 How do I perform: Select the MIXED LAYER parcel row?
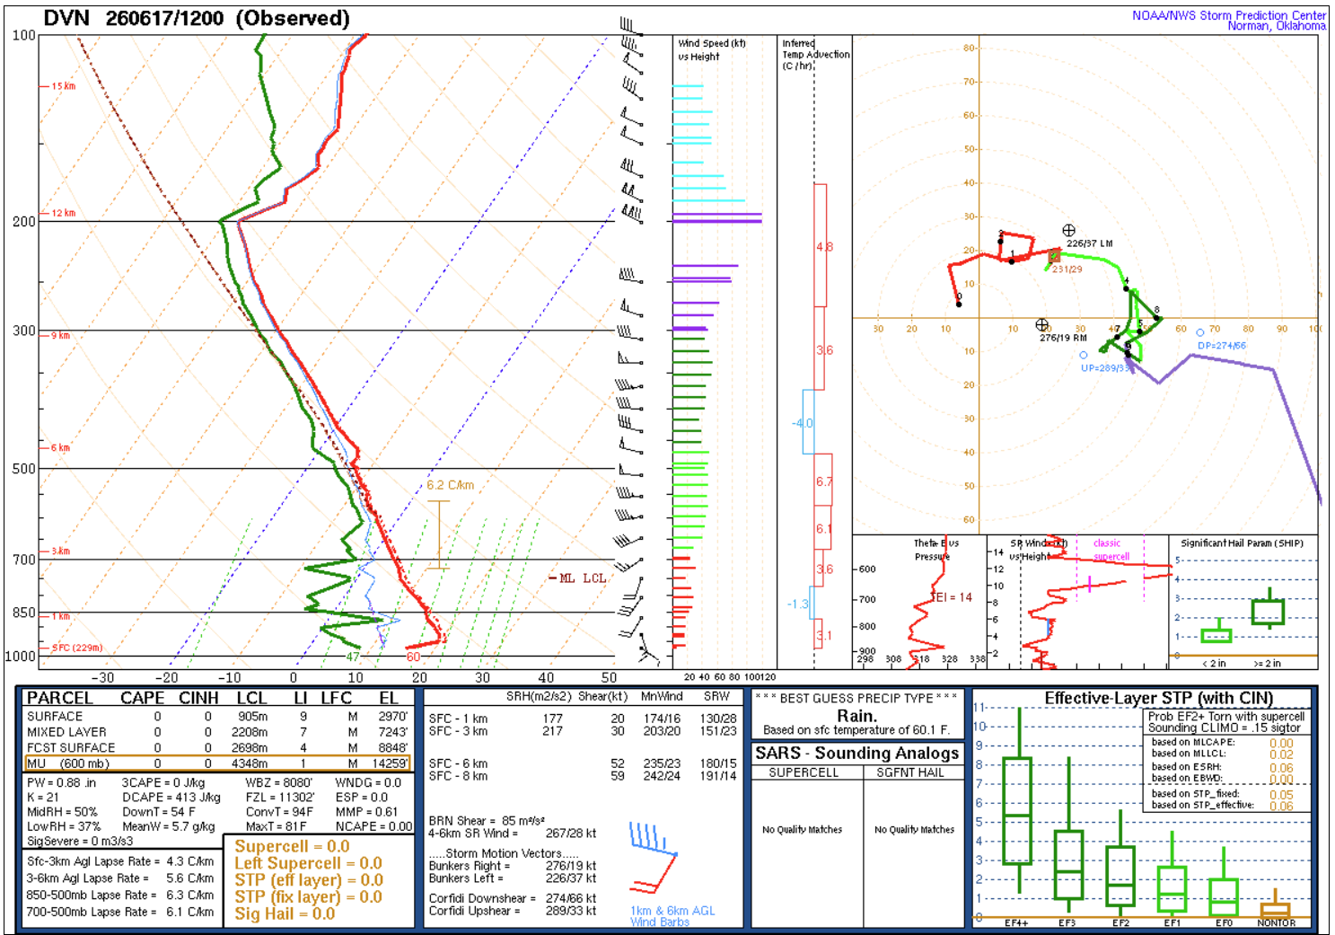point(217,732)
